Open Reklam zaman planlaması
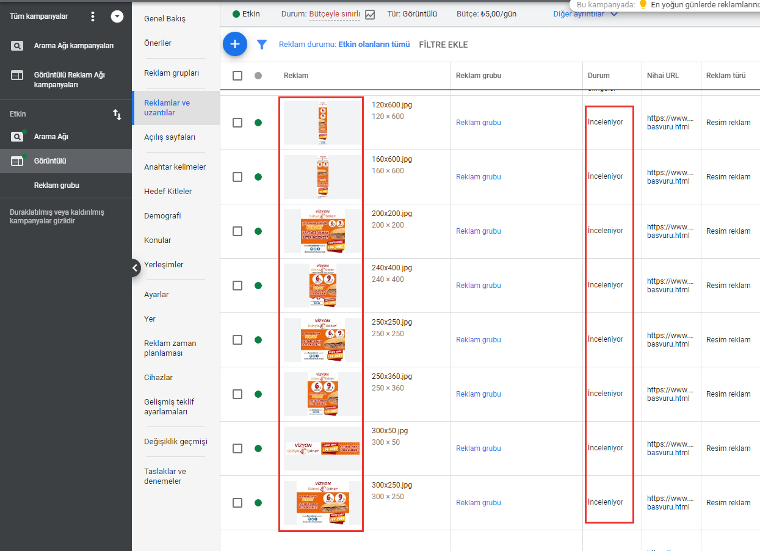760x551 pixels. tap(170, 348)
